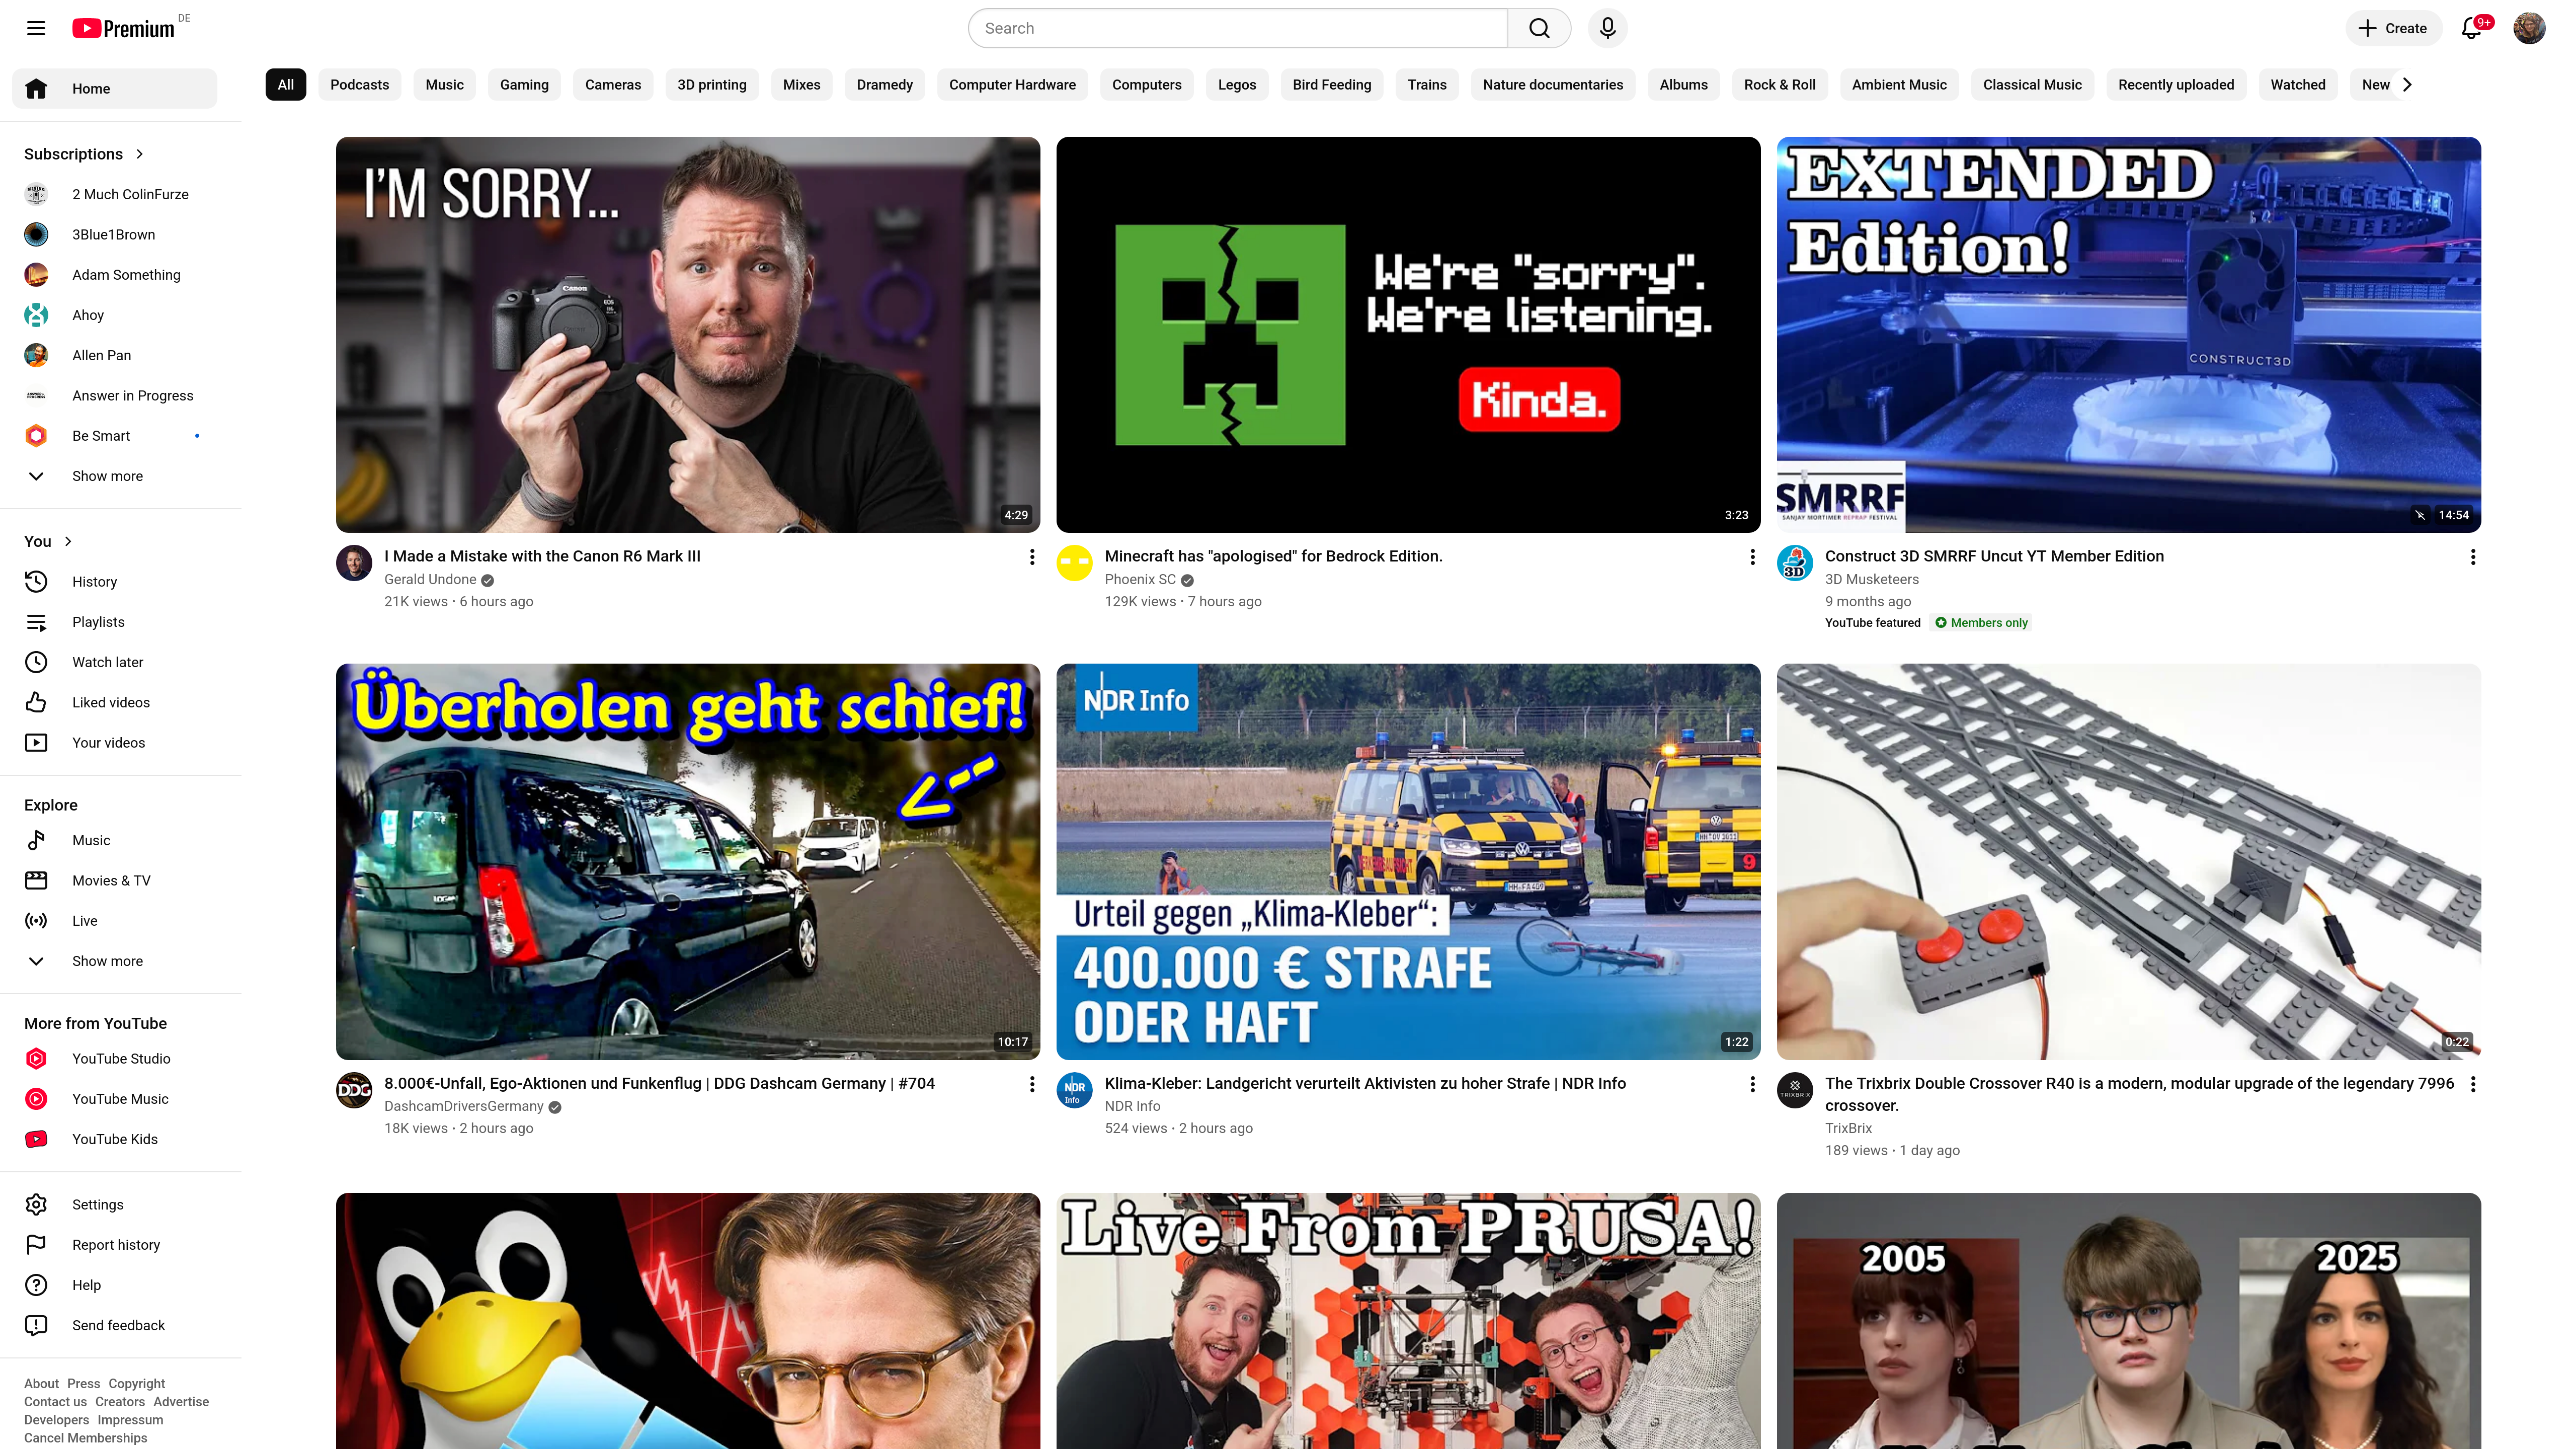The width and height of the screenshot is (2576, 1449).
Task: Expand Show more under Explore
Action: coord(107,961)
